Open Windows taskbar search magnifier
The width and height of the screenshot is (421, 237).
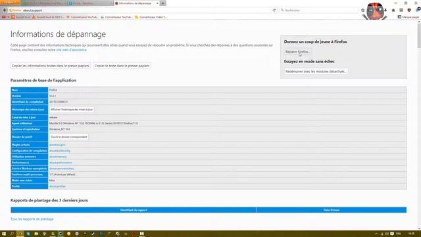[x=12, y=234]
